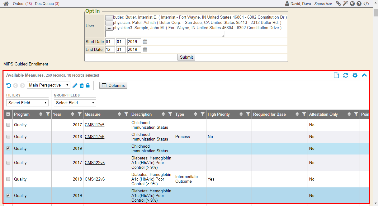Screen dimensions: 378x206
Task: Open the Start Date calendar picker
Action: (145, 42)
